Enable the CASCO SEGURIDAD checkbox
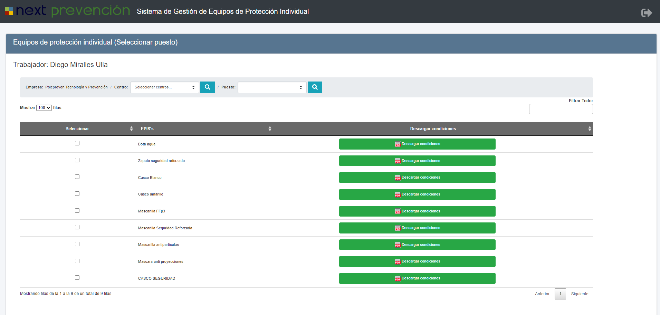Viewport: 660px width, 315px height. click(x=77, y=278)
